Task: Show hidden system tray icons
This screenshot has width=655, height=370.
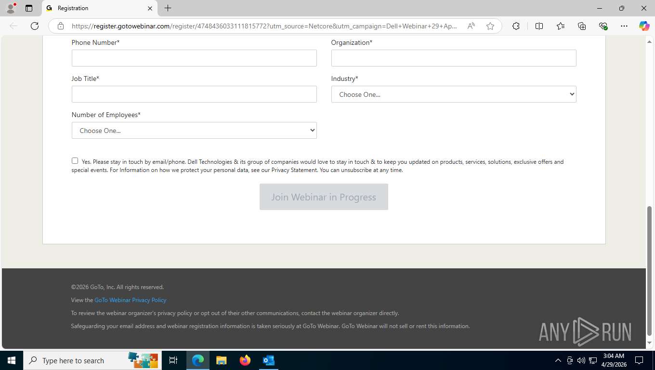Action: click(558, 360)
